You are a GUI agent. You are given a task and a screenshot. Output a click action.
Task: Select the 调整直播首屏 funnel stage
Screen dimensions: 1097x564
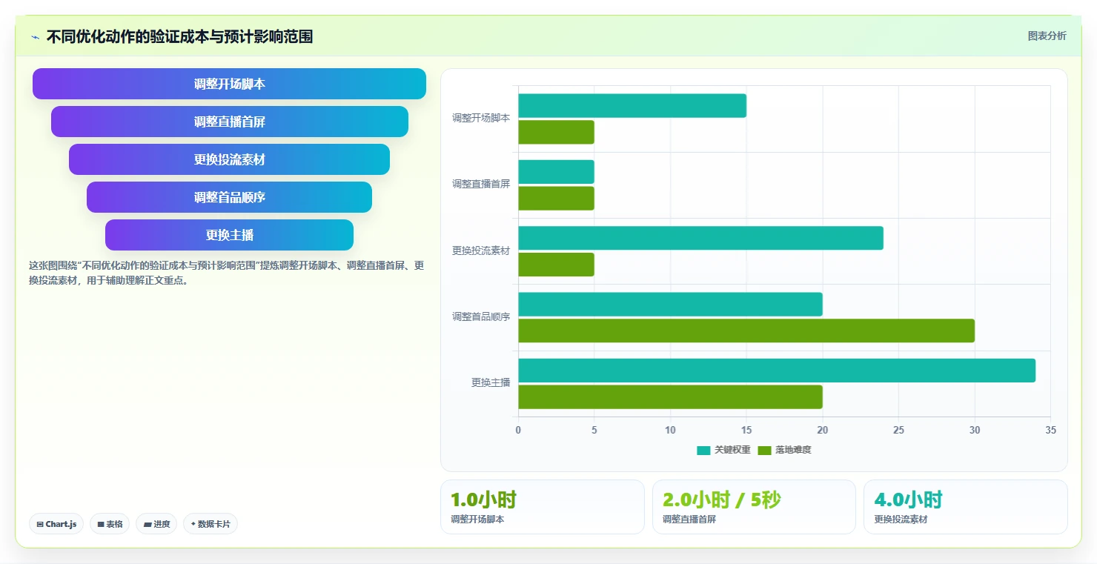[x=230, y=122]
